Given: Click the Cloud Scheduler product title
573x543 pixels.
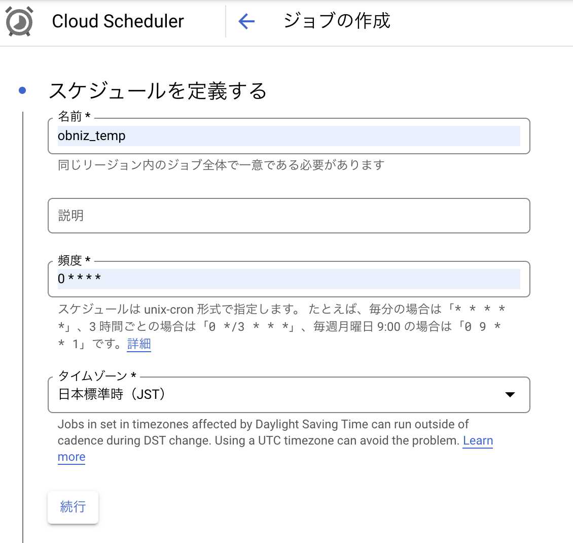Looking at the screenshot, I should point(118,21).
